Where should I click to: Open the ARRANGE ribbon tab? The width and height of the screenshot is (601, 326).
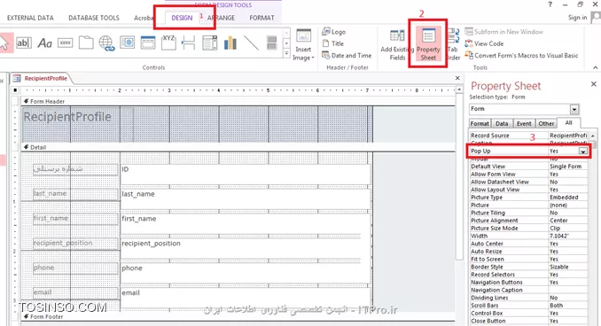click(x=221, y=18)
